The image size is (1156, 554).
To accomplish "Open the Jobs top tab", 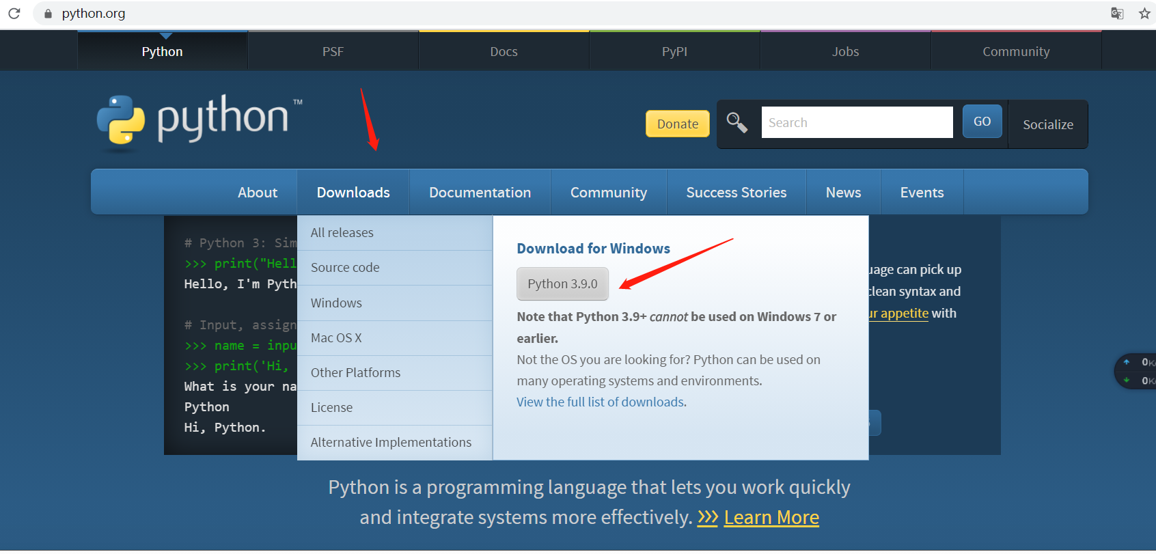I will (845, 51).
